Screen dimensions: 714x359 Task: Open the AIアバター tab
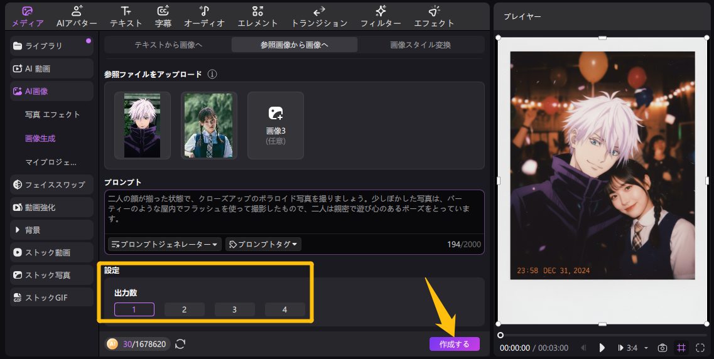pyautogui.click(x=77, y=17)
